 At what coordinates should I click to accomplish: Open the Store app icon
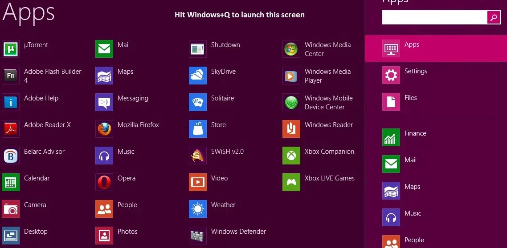point(197,129)
